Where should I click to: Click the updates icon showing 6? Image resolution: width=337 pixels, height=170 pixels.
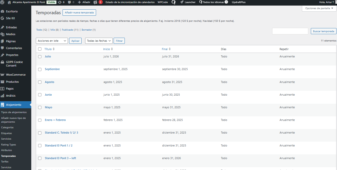60,2
